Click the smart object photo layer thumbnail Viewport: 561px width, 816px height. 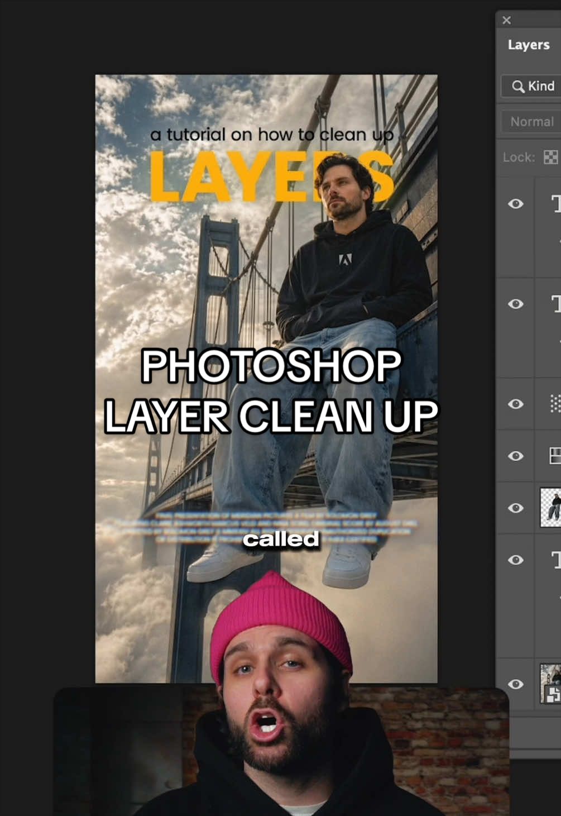coord(550,684)
